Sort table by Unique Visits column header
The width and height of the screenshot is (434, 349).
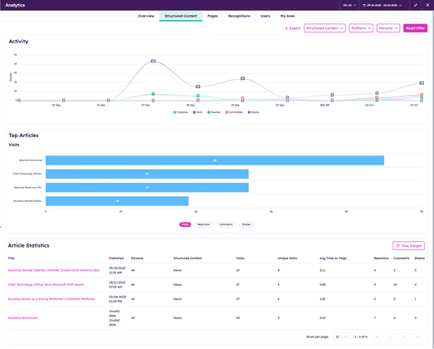pos(287,258)
